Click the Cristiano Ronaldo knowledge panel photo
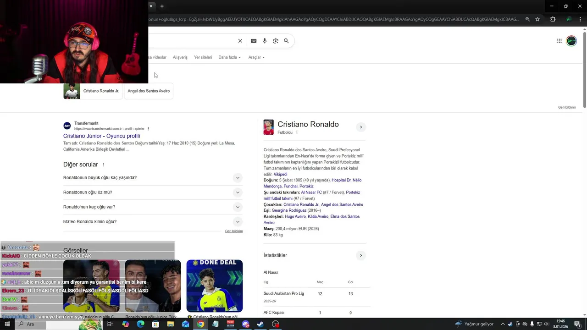The image size is (587, 330). 268,127
